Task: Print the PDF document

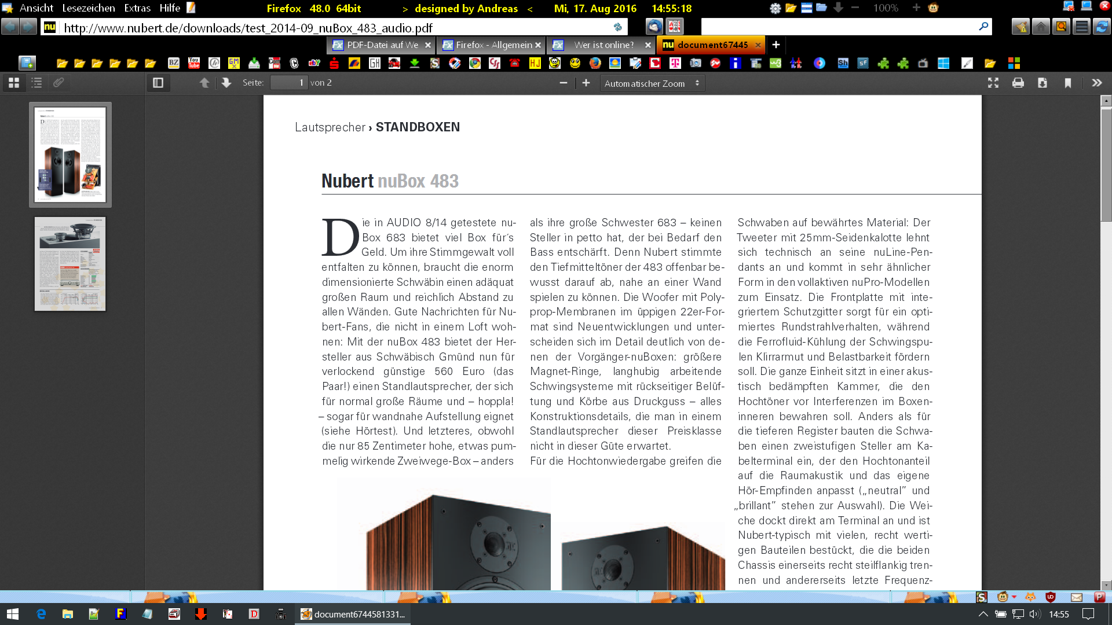Action: click(1018, 83)
